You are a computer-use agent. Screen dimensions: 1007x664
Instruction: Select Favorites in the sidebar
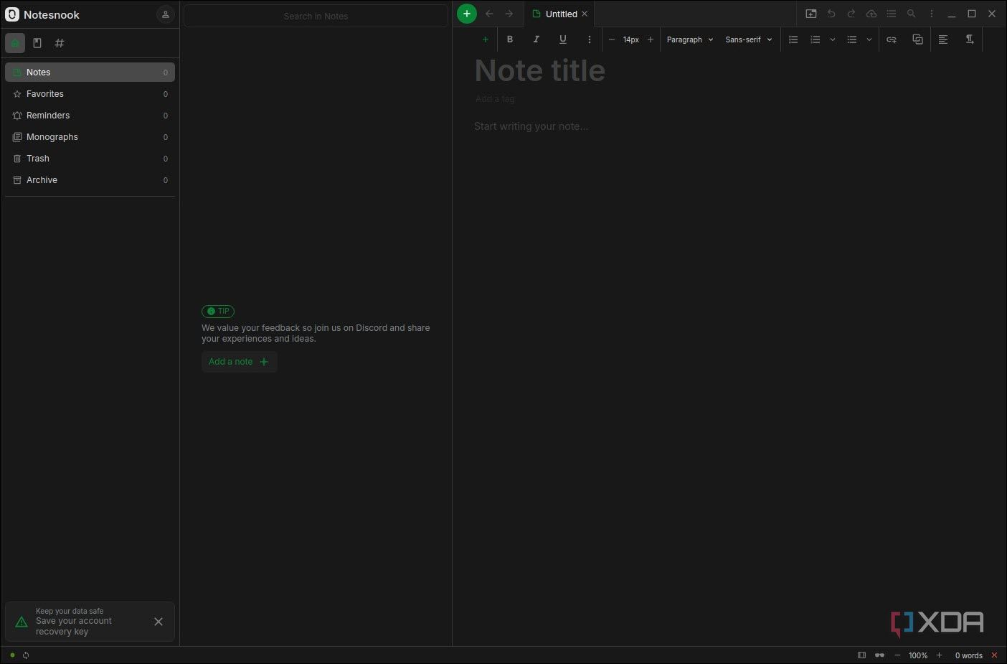coord(90,94)
